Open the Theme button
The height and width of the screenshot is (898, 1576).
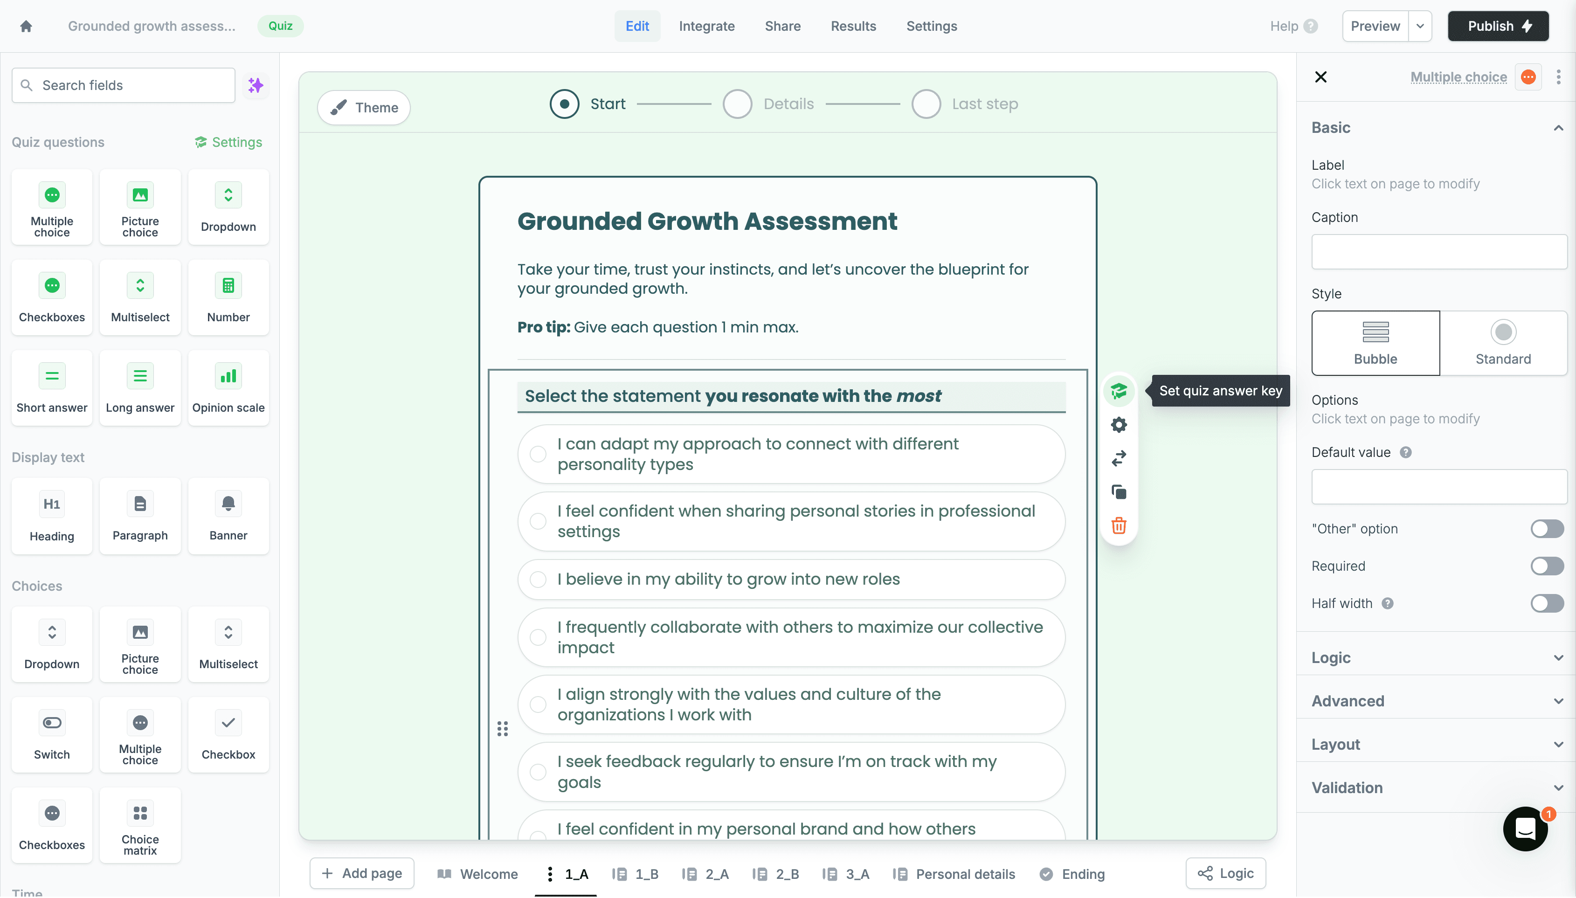coord(364,107)
